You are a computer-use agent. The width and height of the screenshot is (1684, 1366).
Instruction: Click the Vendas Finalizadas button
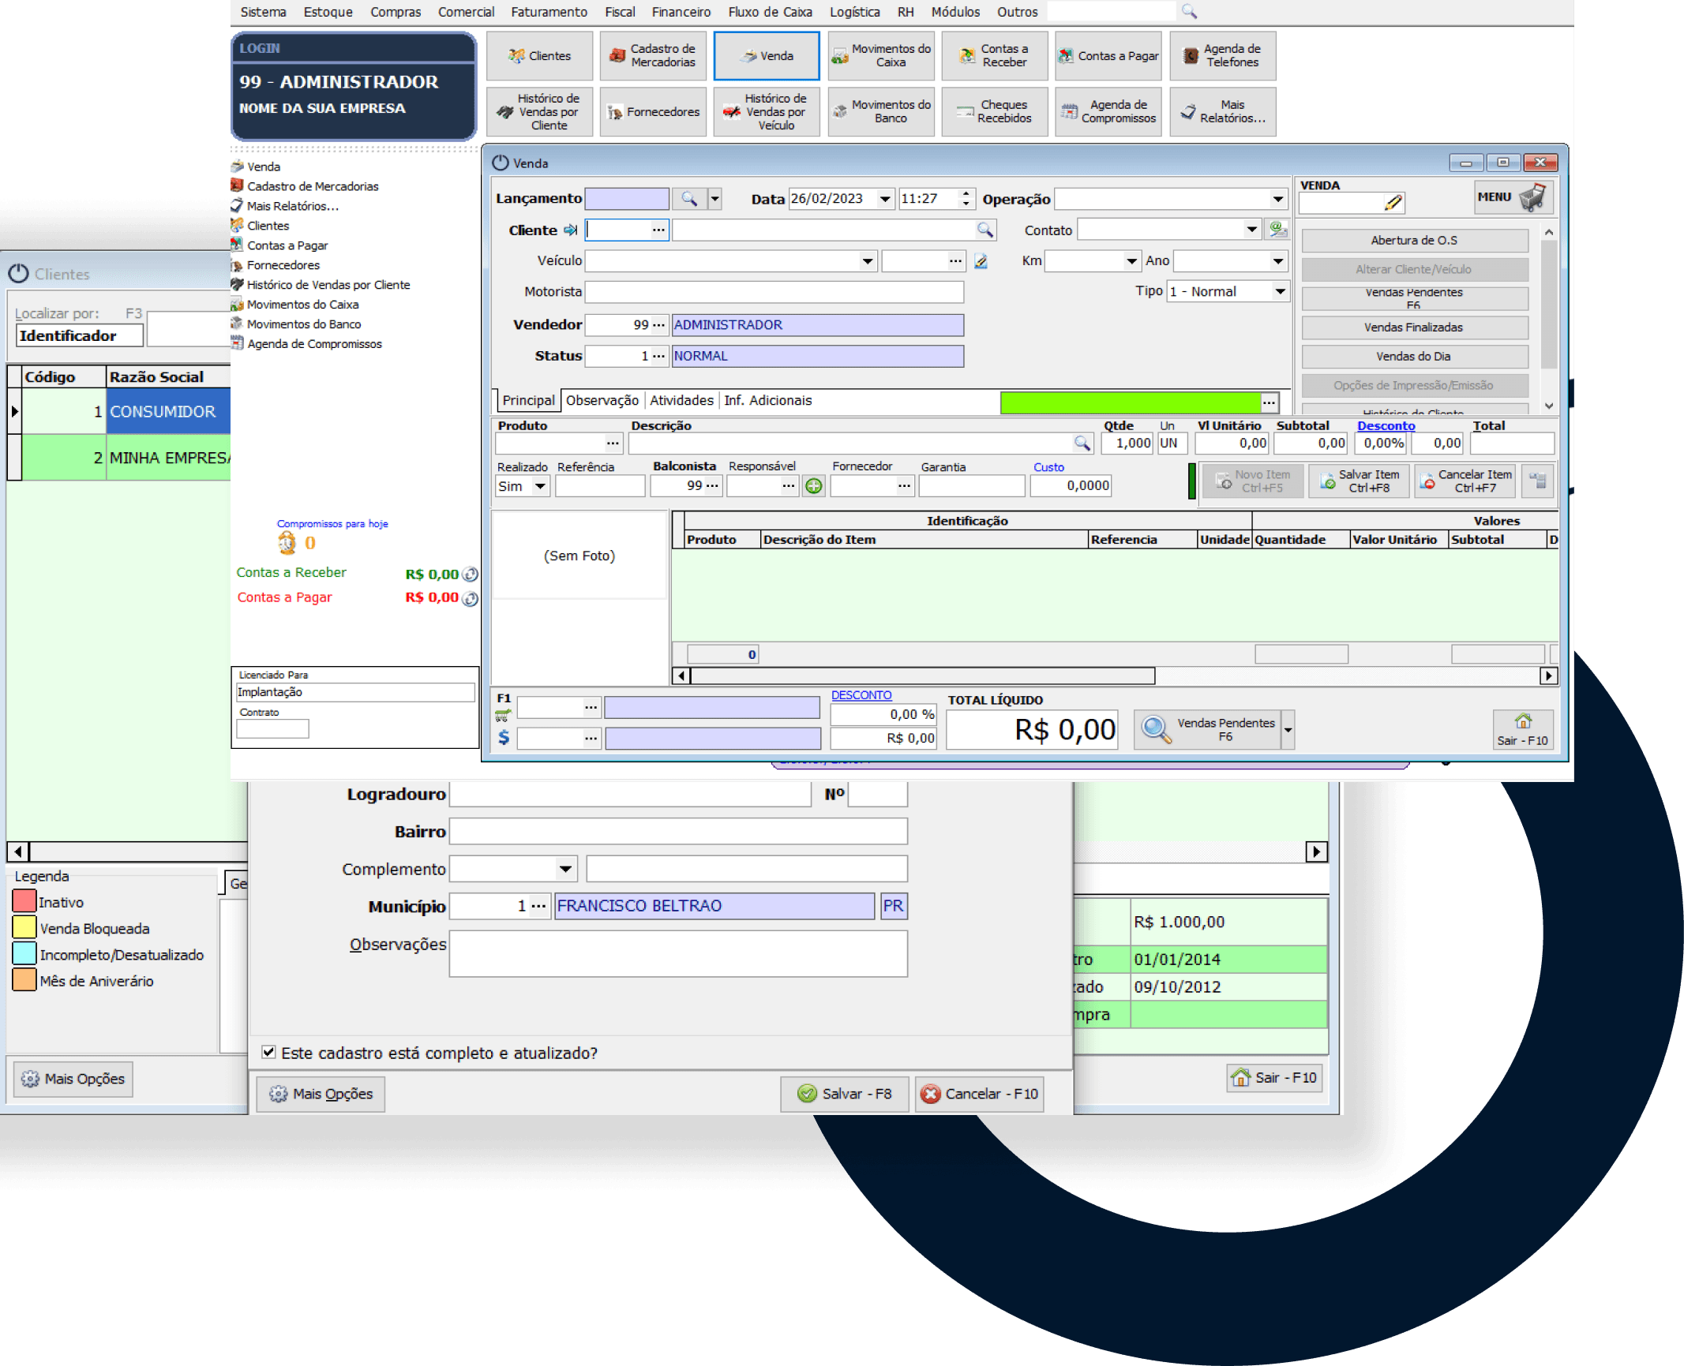click(x=1413, y=327)
